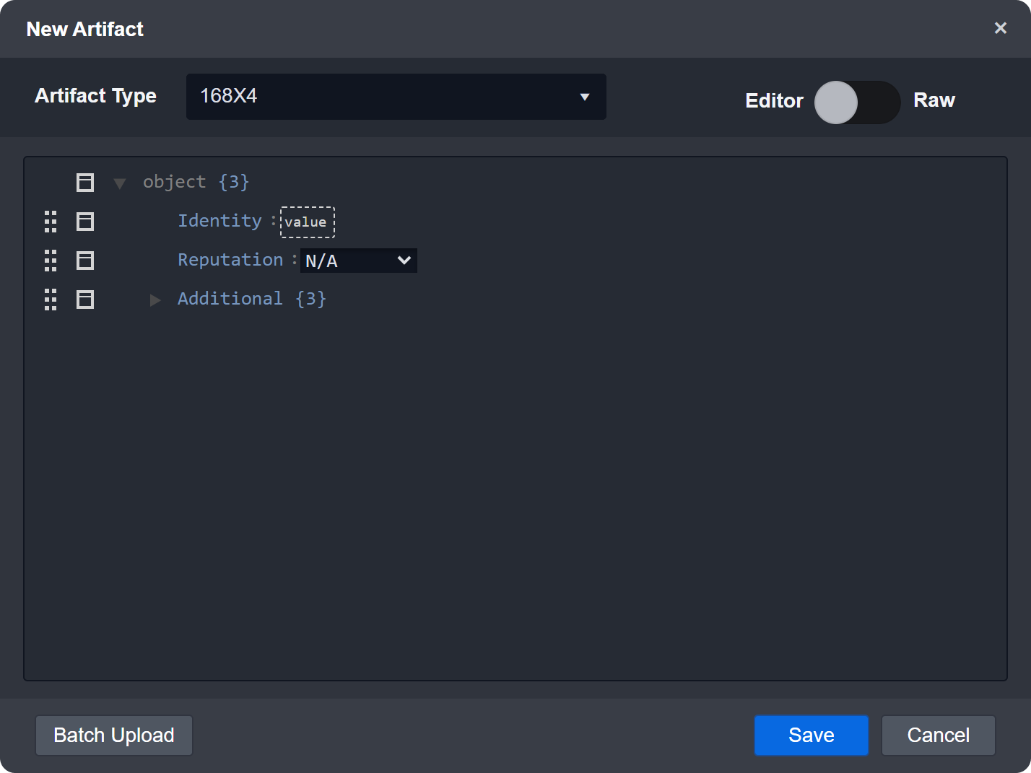
Task: Click the Raw label near the toggle
Action: [934, 100]
